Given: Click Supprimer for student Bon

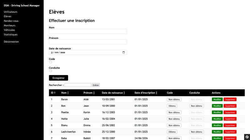Looking at the screenshot, I should [230, 106].
